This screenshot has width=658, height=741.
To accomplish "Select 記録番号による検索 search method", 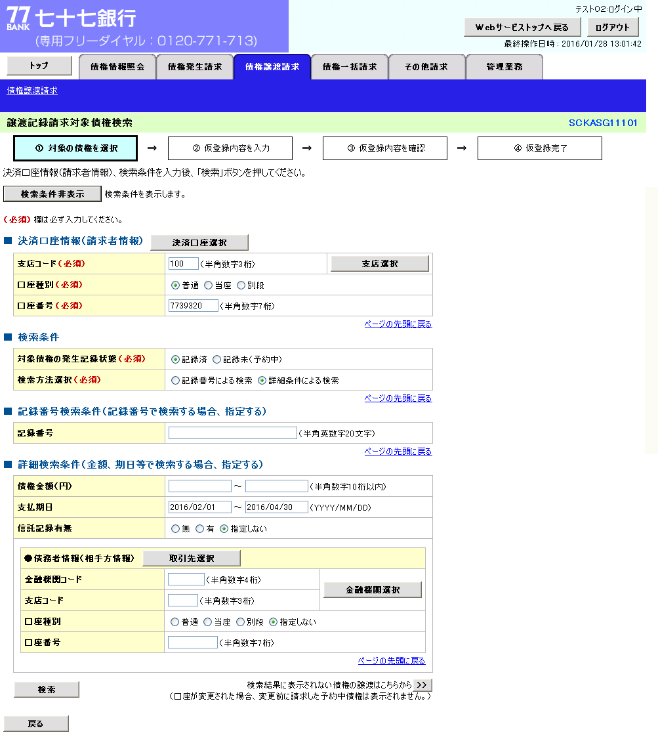I will tap(175, 381).
